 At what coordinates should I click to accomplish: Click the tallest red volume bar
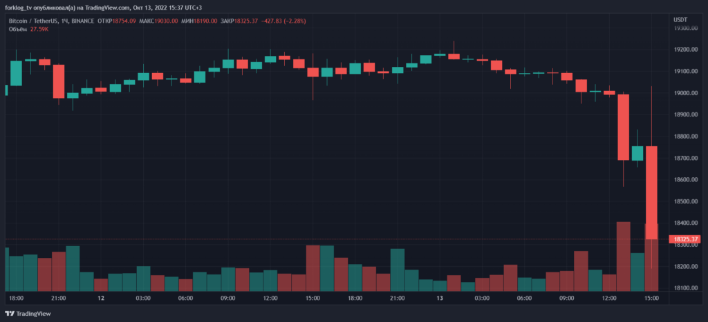(624, 255)
